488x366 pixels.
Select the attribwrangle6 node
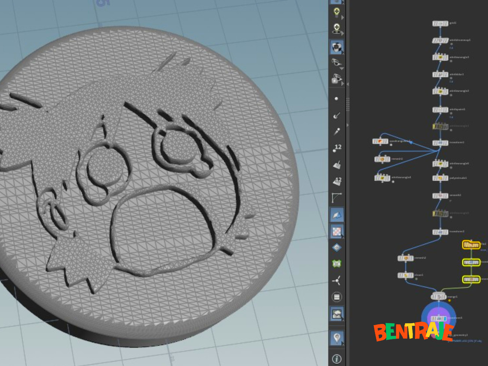click(440, 164)
